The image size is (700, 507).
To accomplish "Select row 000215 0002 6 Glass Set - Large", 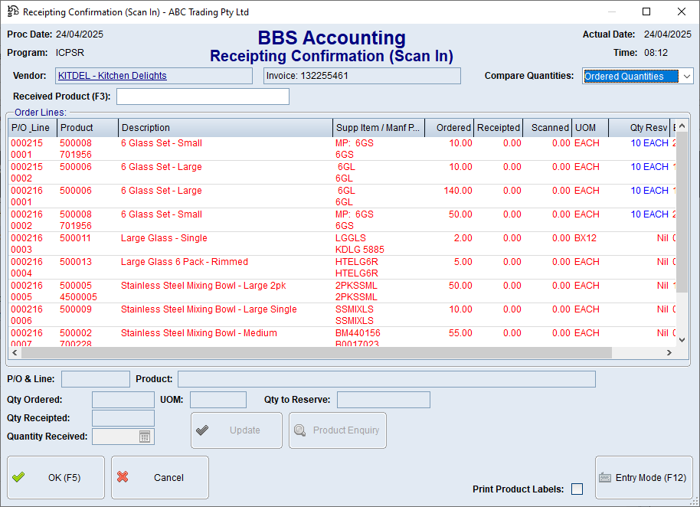I will pyautogui.click(x=342, y=172).
